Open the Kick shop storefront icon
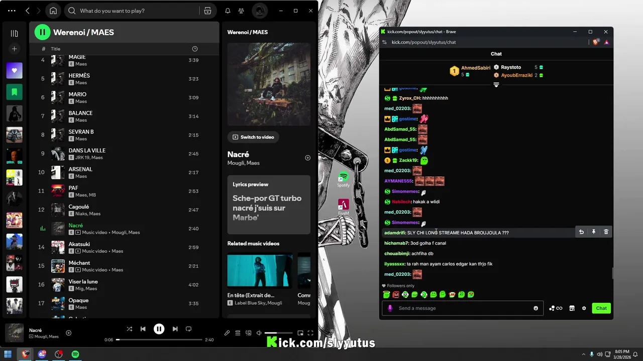 pos(572,308)
